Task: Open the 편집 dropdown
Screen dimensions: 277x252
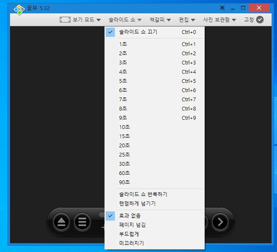Action: 187,20
